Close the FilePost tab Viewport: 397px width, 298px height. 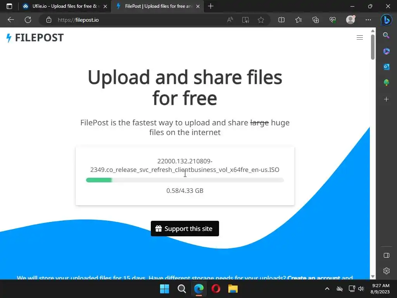[198, 6]
